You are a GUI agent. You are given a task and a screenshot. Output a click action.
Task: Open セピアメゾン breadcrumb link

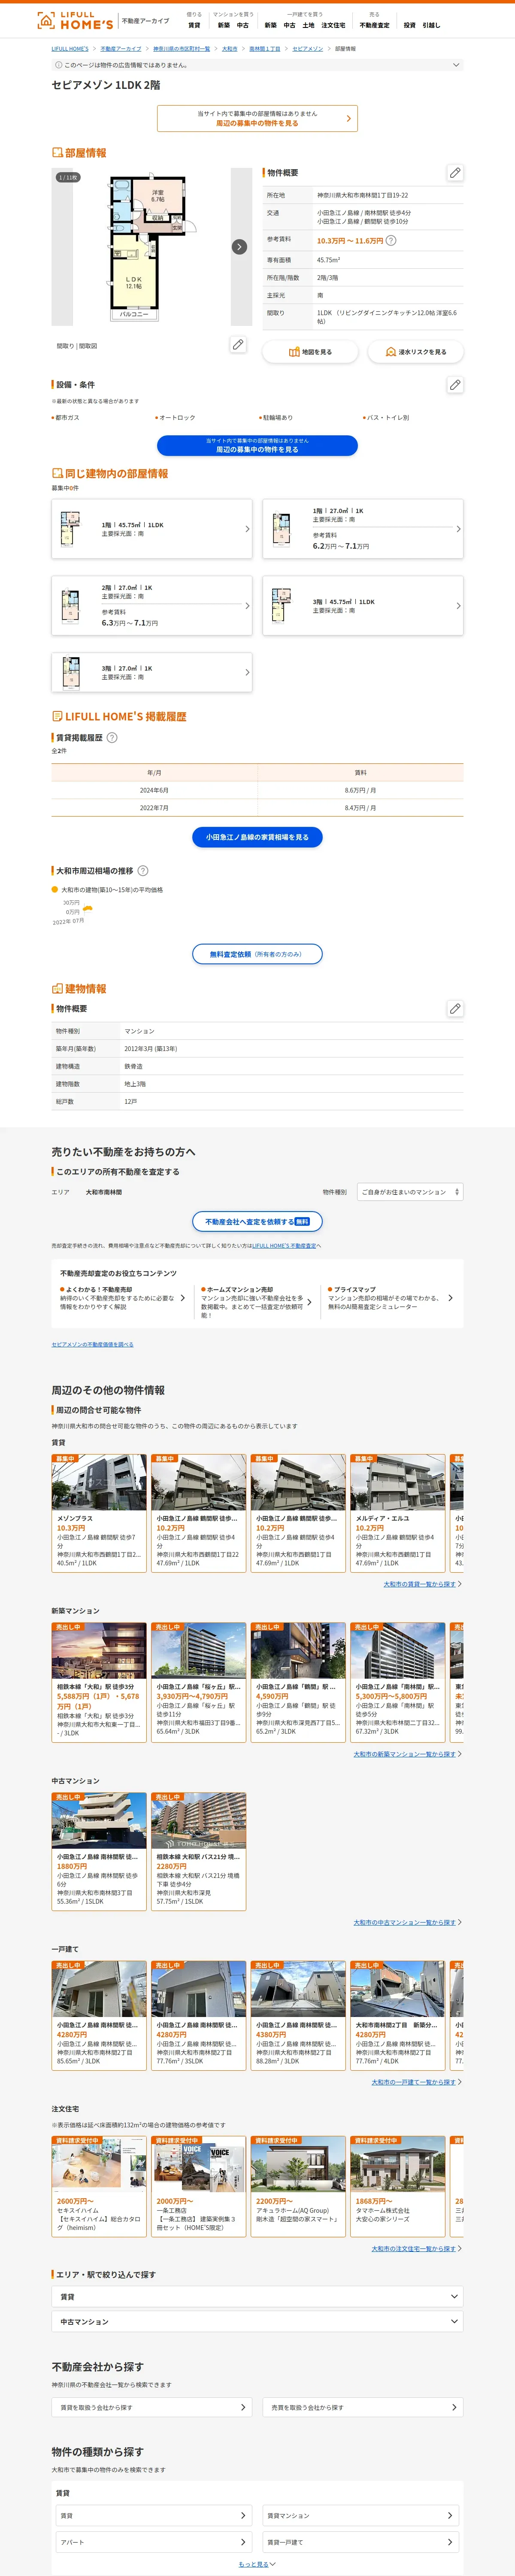(x=308, y=49)
